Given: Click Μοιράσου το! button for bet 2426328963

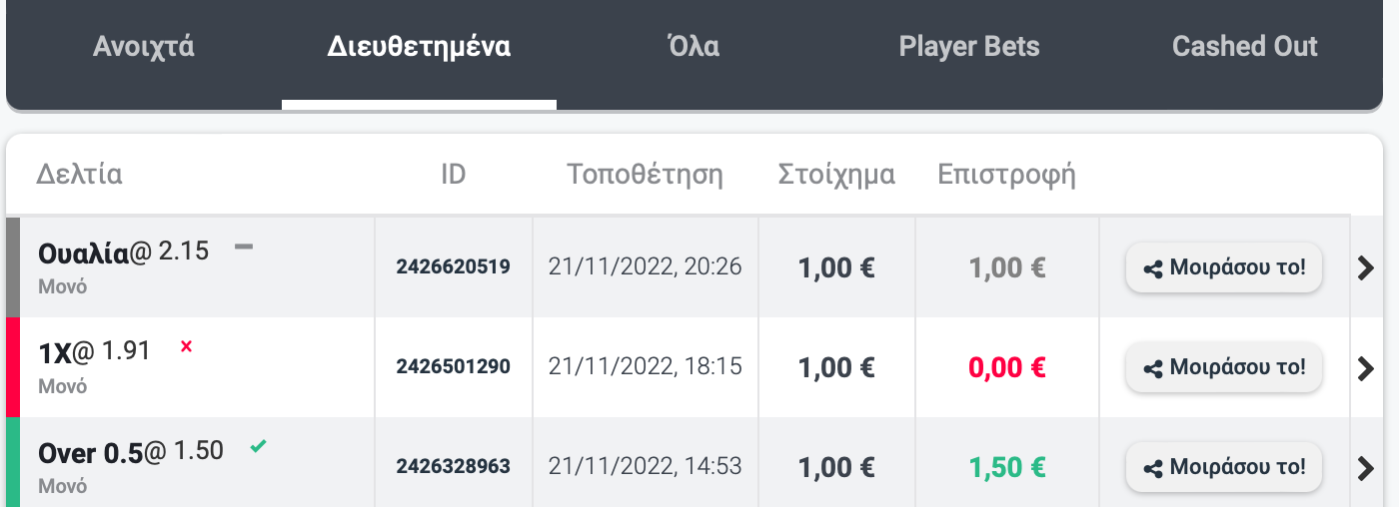Looking at the screenshot, I should click(1224, 467).
